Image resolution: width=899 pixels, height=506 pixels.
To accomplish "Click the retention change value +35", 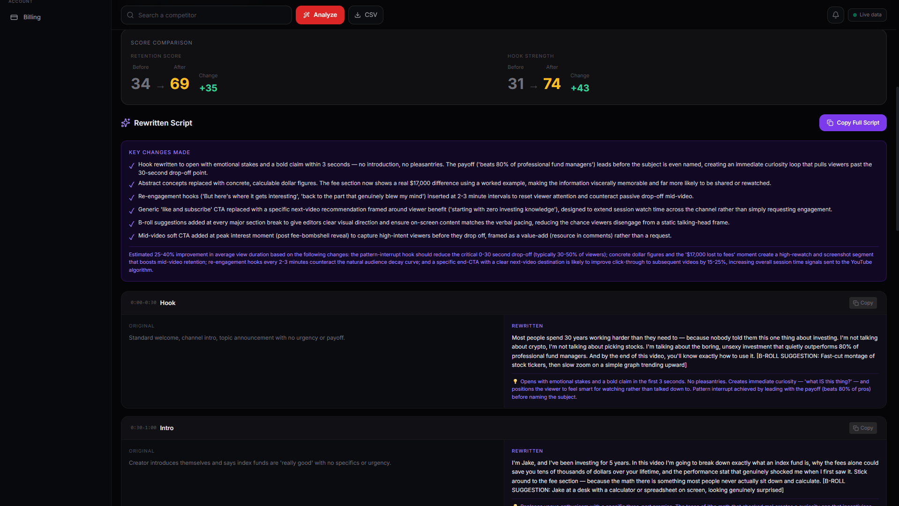I will coord(209,88).
